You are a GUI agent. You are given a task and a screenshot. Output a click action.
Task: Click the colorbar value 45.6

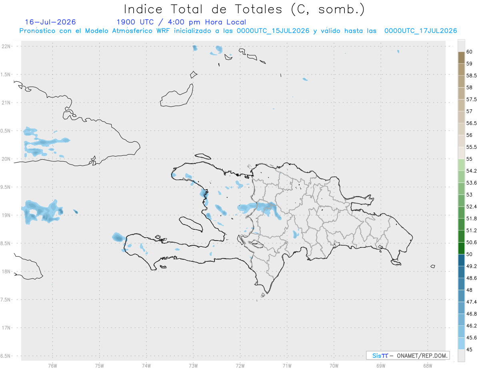click(472, 338)
